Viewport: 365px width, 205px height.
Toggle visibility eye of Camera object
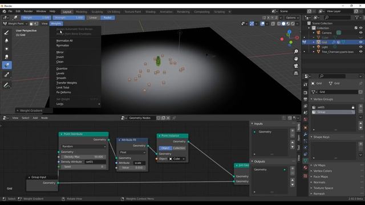click(x=360, y=33)
